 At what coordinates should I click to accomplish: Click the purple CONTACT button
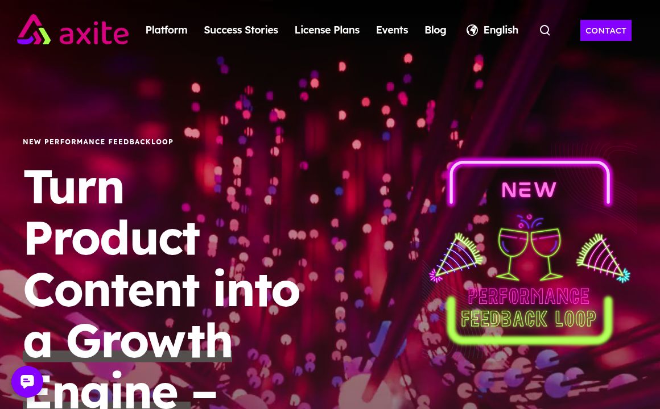(606, 30)
